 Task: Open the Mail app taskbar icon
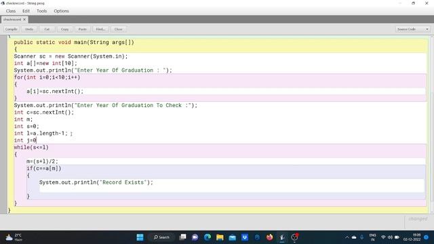coord(232,237)
